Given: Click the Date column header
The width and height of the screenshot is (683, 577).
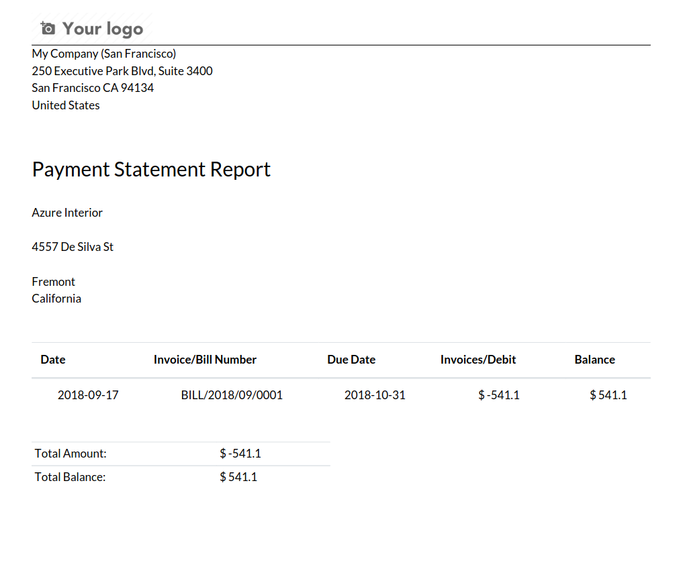Looking at the screenshot, I should tap(53, 360).
